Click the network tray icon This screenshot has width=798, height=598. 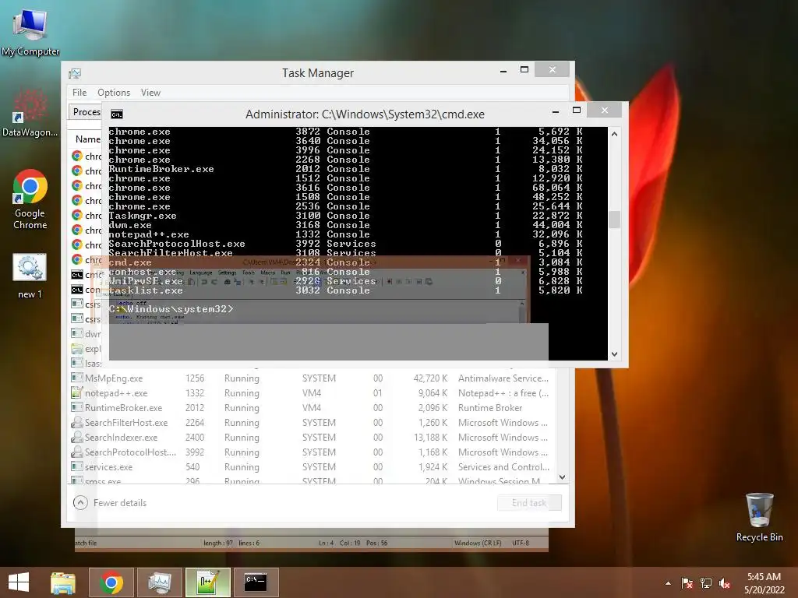tap(706, 583)
